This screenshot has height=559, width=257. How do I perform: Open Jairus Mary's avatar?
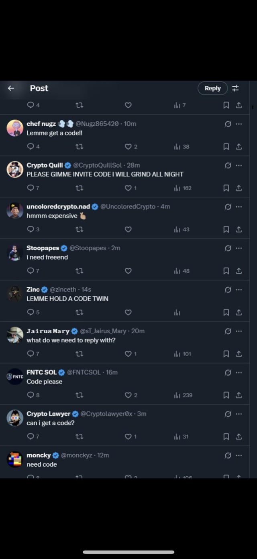point(15,335)
